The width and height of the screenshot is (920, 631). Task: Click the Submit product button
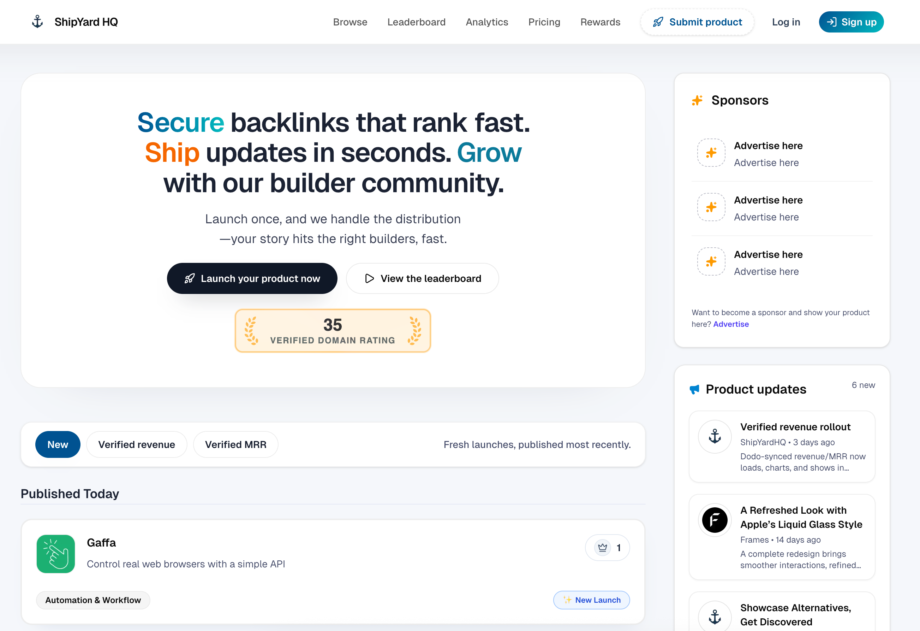(697, 22)
